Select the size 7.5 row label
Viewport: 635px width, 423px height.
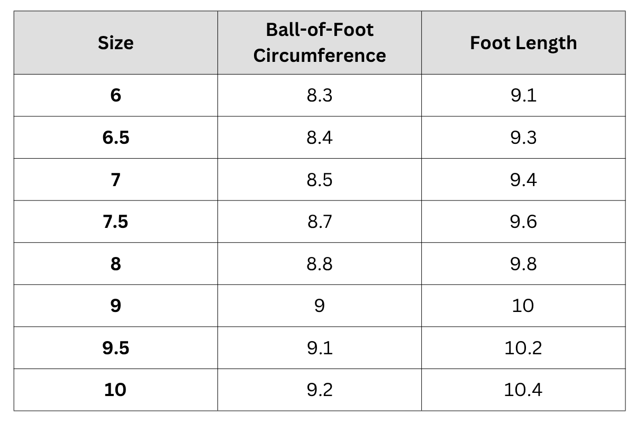tap(115, 222)
